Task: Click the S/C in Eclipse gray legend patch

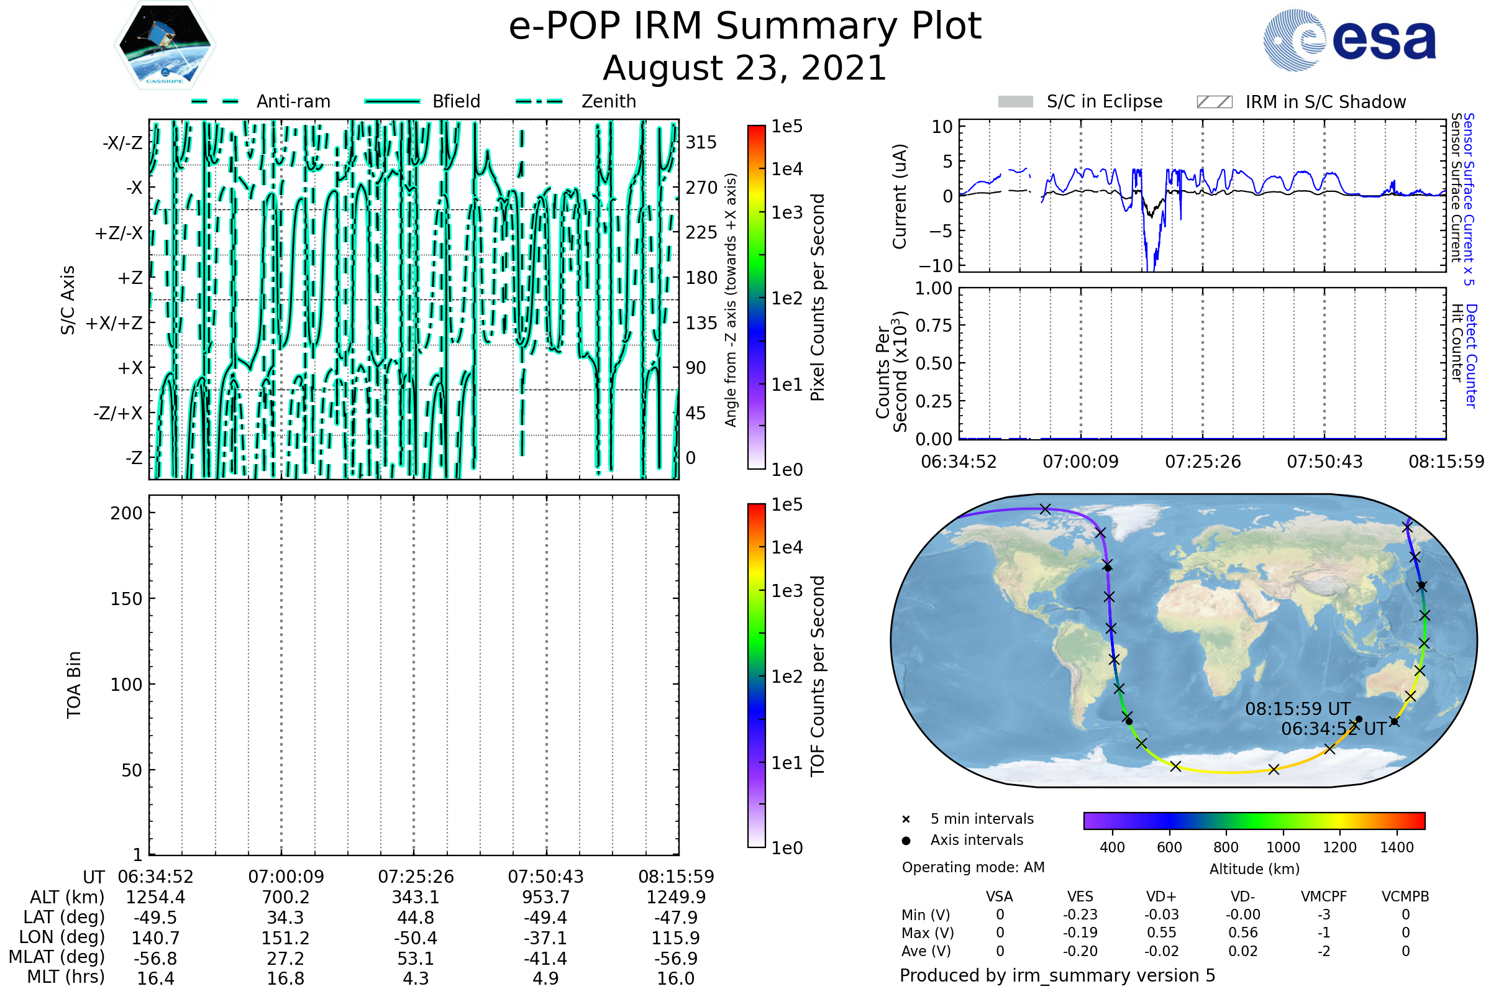Action: click(x=1015, y=102)
